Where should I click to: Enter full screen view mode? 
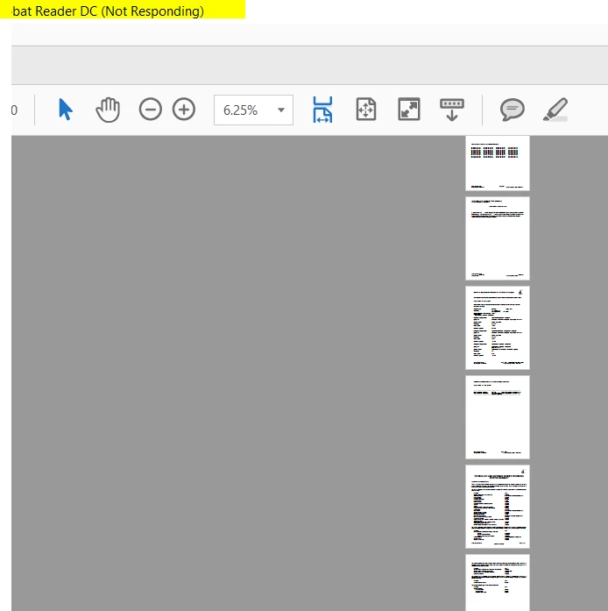click(x=409, y=110)
